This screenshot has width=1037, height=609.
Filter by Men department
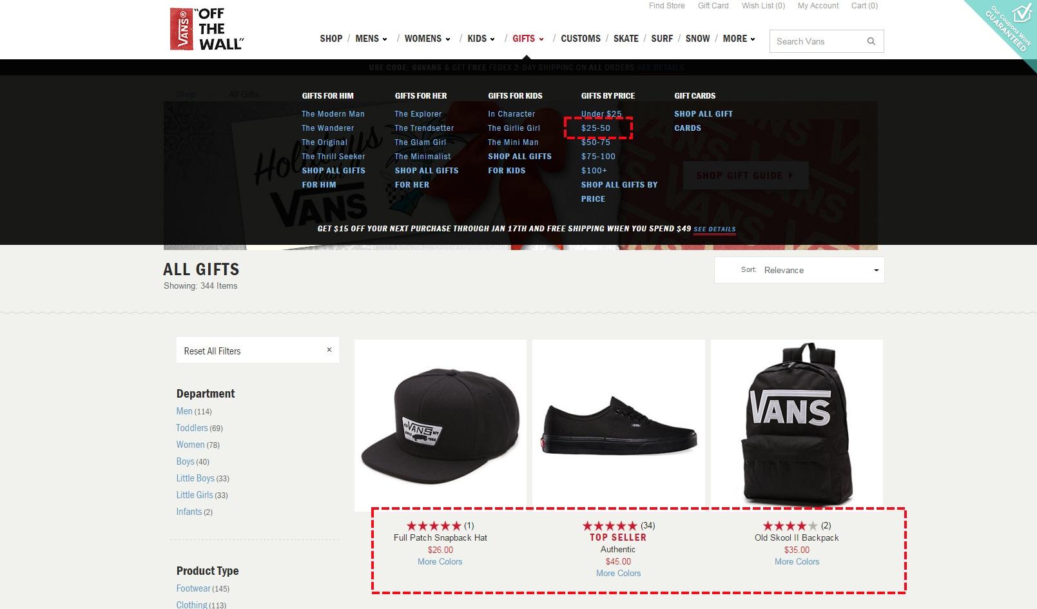click(x=184, y=411)
